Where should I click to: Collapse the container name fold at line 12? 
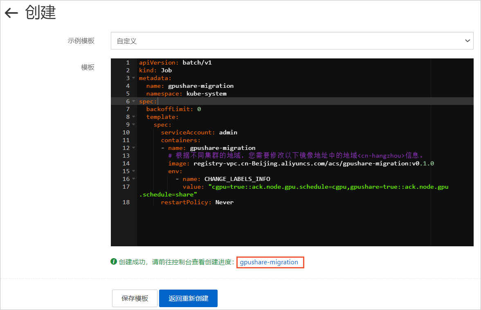click(133, 148)
